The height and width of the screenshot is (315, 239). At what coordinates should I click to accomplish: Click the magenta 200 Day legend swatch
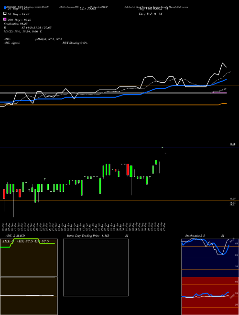click(5, 19)
